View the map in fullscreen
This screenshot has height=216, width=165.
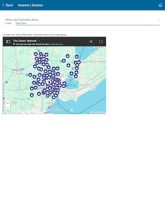point(101,42)
